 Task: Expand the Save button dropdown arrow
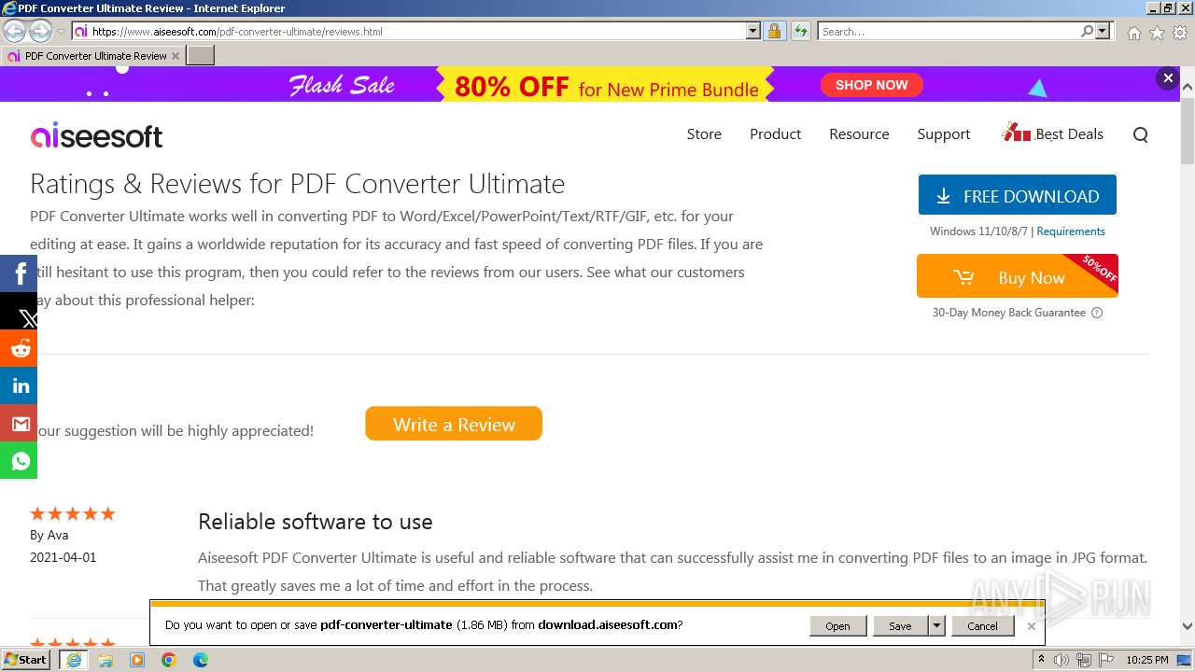(936, 626)
